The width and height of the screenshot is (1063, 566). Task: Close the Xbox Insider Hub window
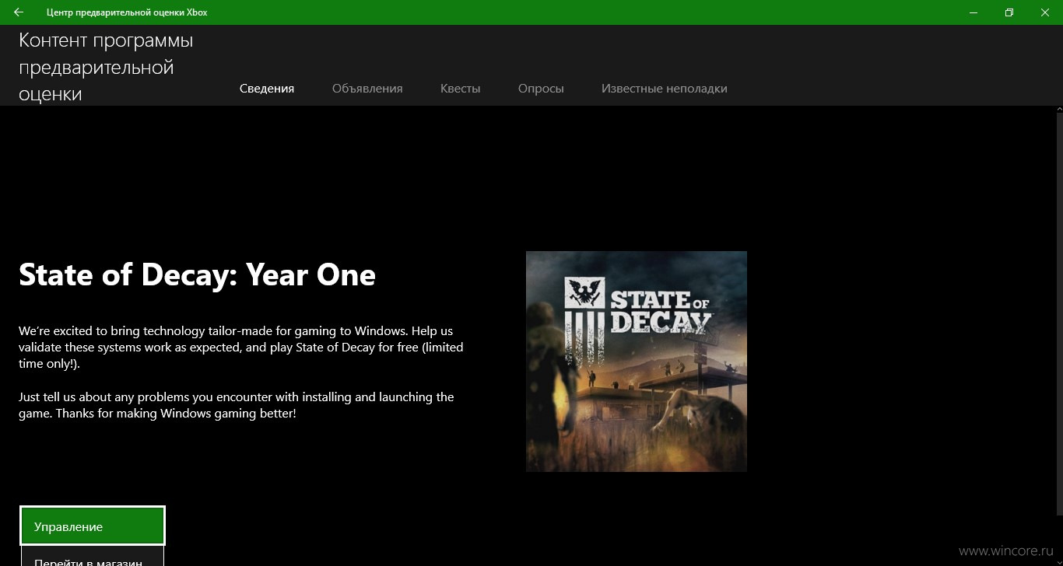coord(1045,12)
